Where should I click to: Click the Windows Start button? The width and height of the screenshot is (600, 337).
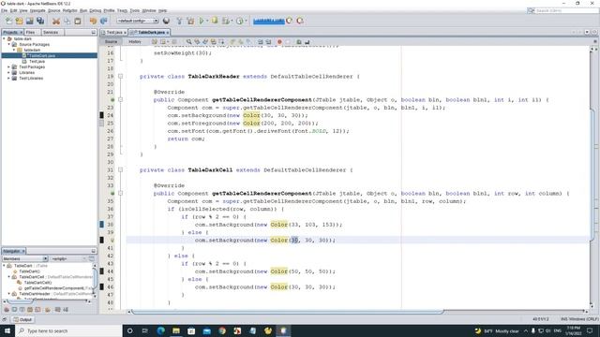pyautogui.click(x=7, y=330)
